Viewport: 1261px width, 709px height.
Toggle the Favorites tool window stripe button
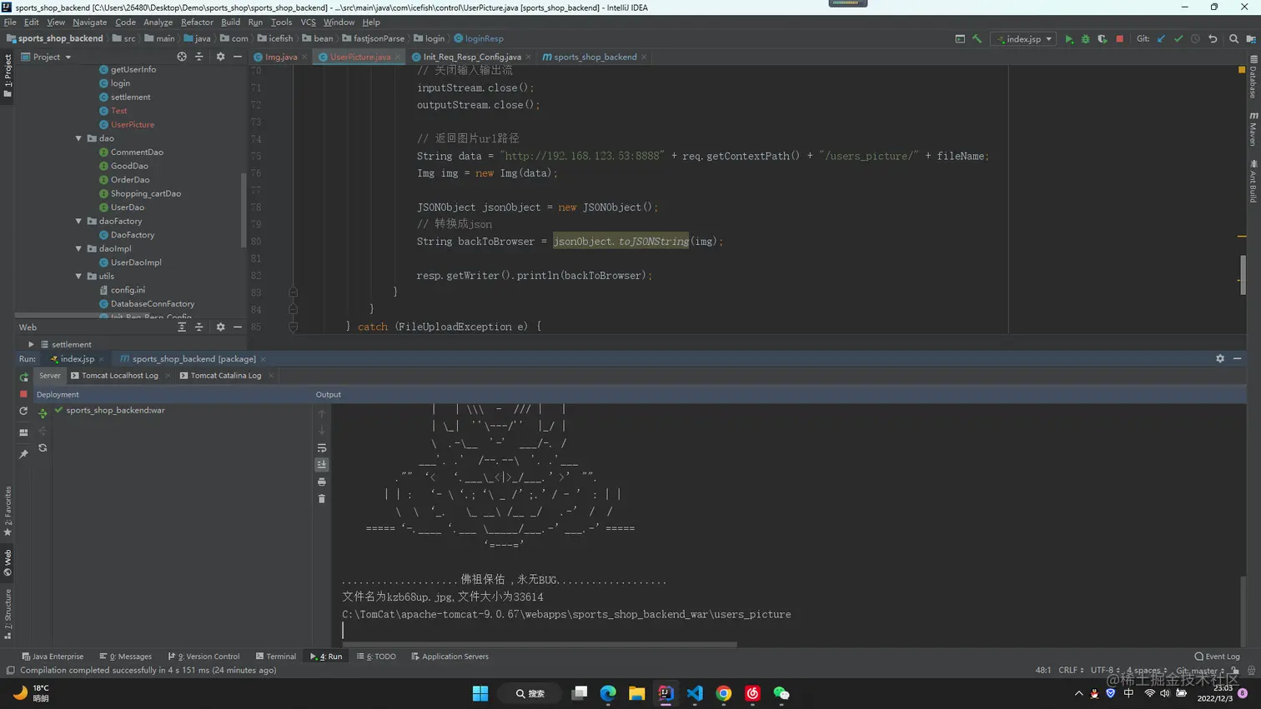tap(8, 512)
